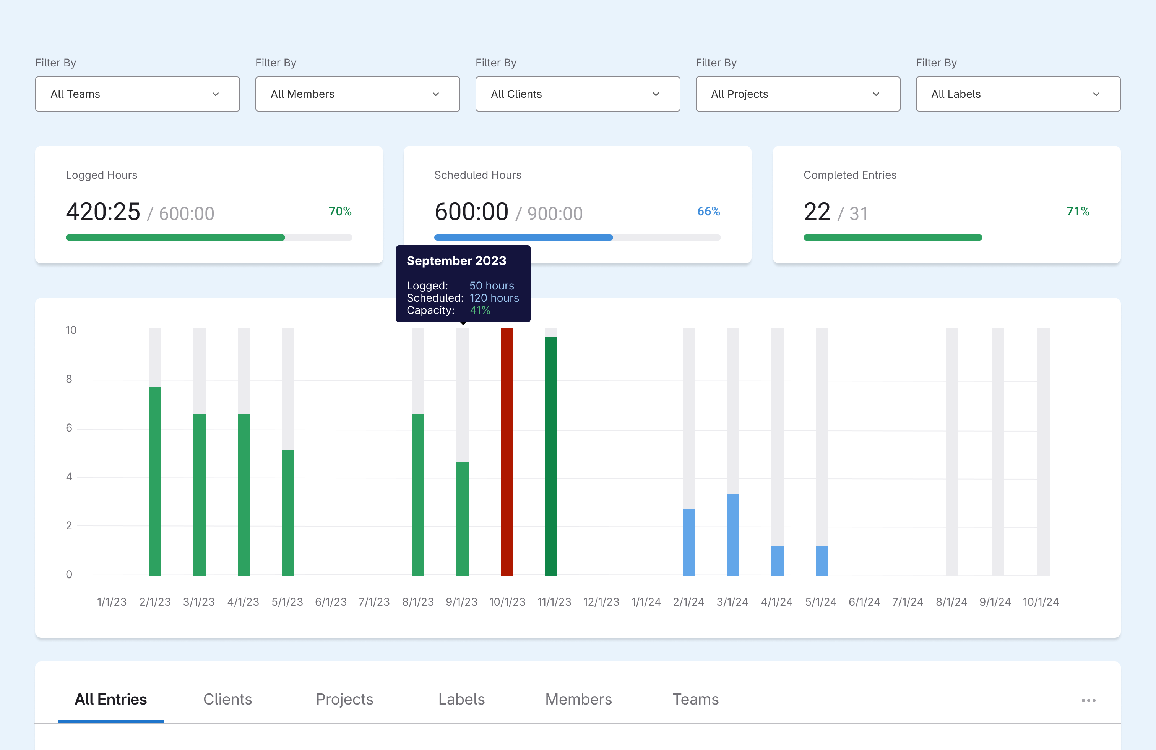The height and width of the screenshot is (750, 1156).
Task: Click the three-dots more options icon
Action: tap(1088, 700)
